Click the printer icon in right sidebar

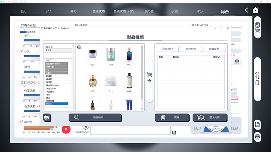(x=257, y=137)
